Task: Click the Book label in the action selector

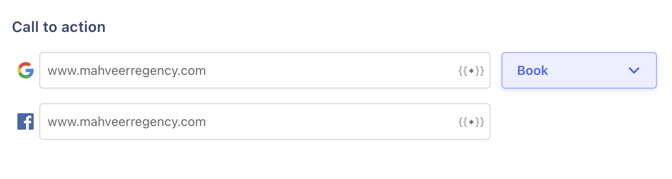Action: pos(533,71)
